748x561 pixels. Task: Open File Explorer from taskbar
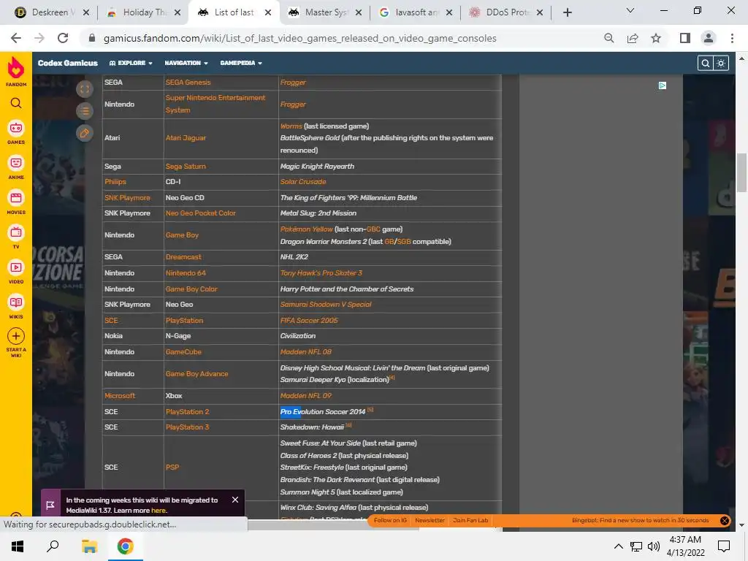(x=88, y=546)
